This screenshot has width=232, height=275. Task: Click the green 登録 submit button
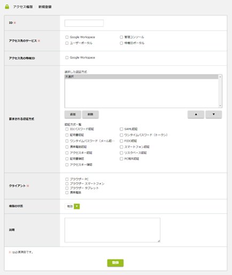115,263
